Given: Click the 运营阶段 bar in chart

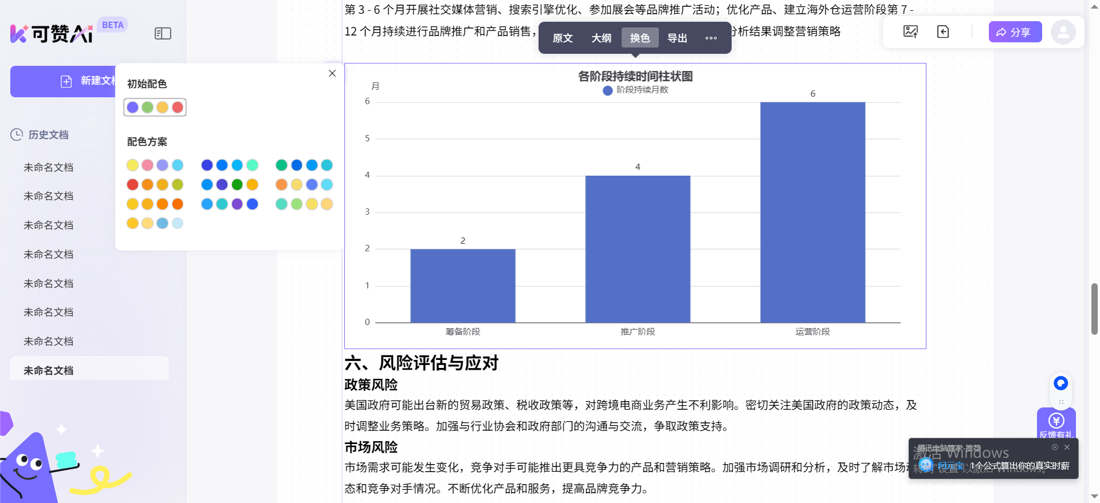Looking at the screenshot, I should click(x=813, y=212).
